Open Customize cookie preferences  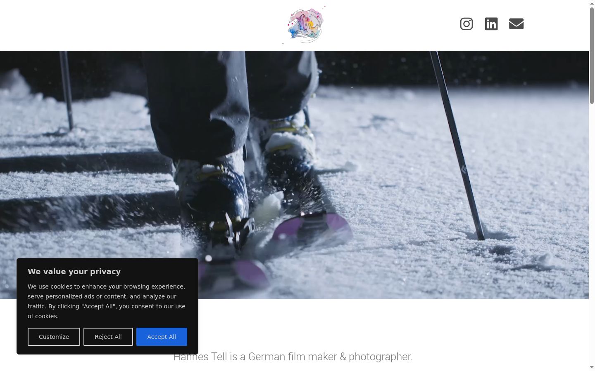(54, 337)
